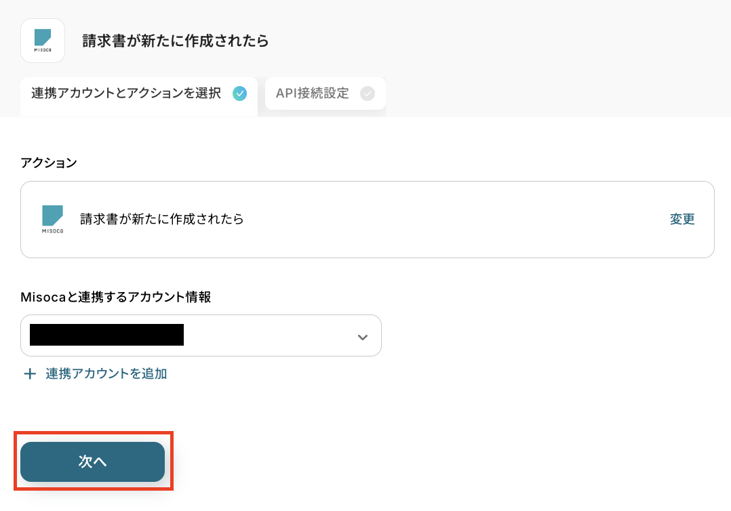Click the Misoca logo in the header
731x511 pixels.
pyautogui.click(x=43, y=41)
